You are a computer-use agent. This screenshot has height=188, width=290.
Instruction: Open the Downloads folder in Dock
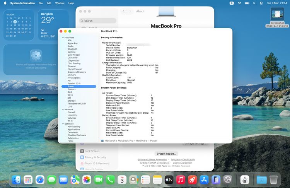pyautogui.click(x=262, y=179)
